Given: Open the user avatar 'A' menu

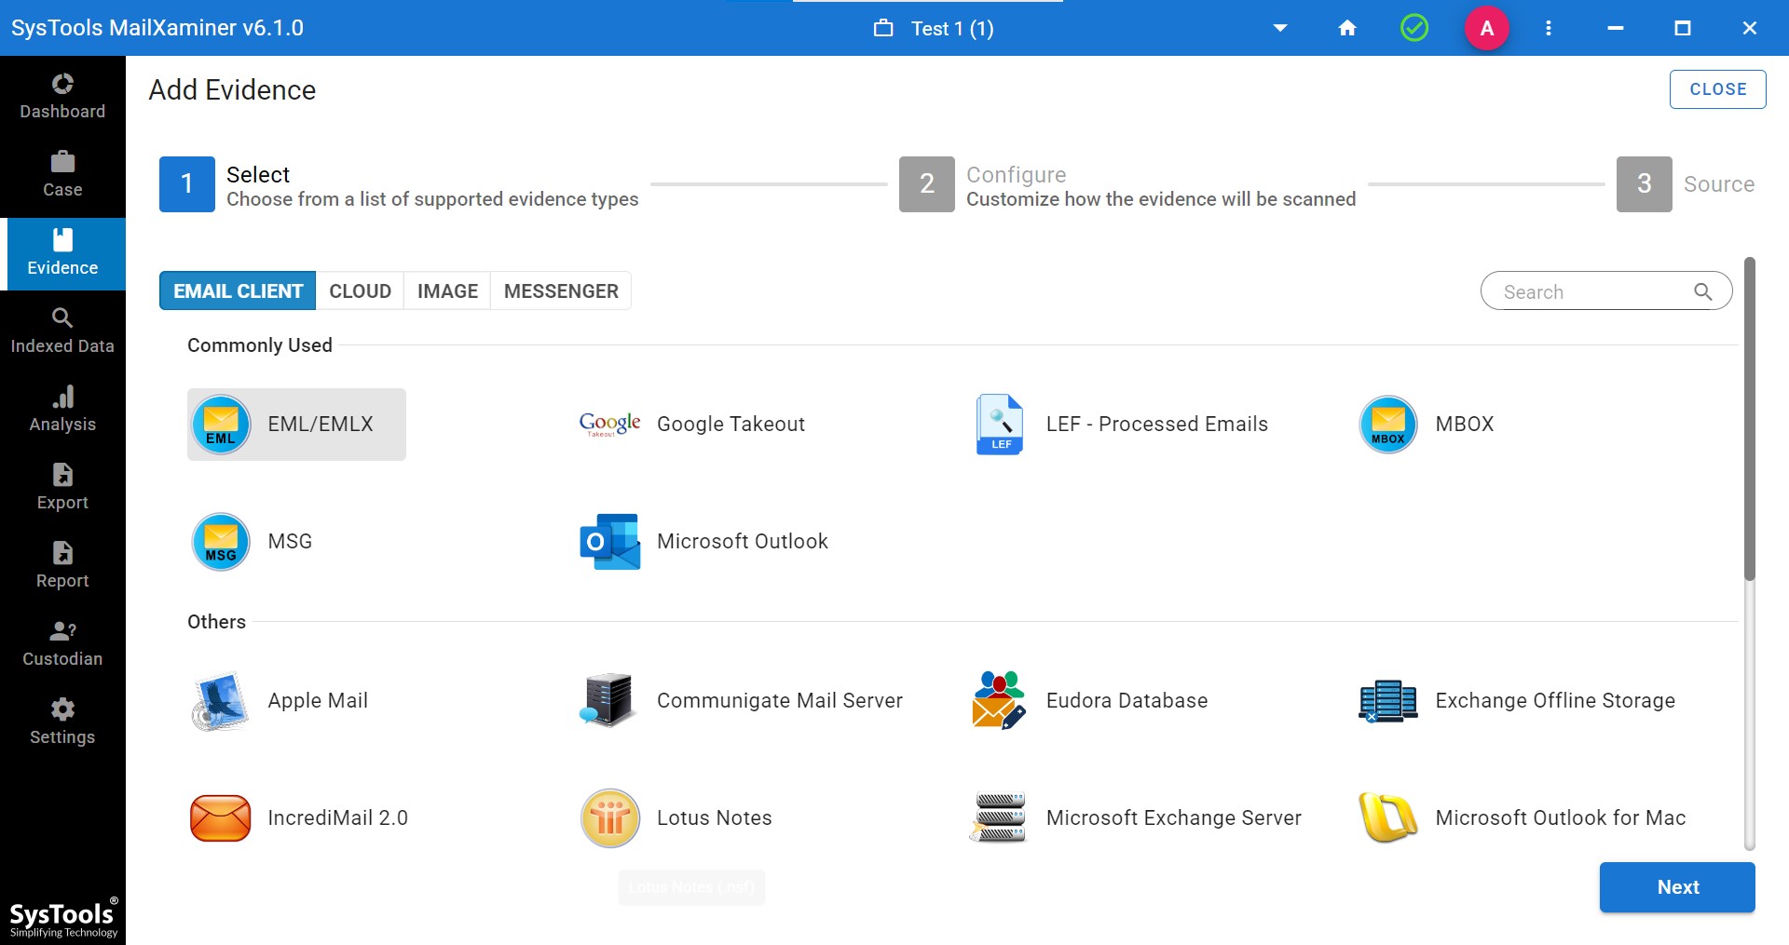Looking at the screenshot, I should pyautogui.click(x=1487, y=28).
